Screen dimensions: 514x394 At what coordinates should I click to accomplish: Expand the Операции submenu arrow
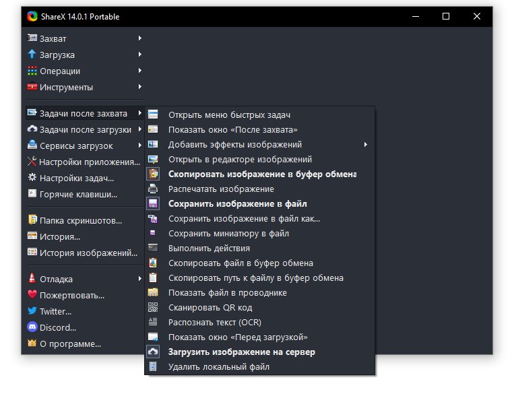point(140,71)
